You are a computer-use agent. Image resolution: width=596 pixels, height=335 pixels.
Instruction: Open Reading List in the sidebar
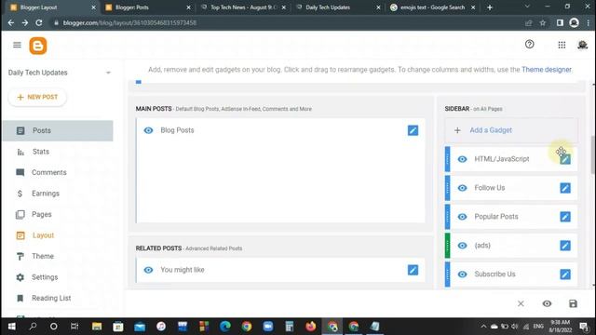(x=58, y=298)
